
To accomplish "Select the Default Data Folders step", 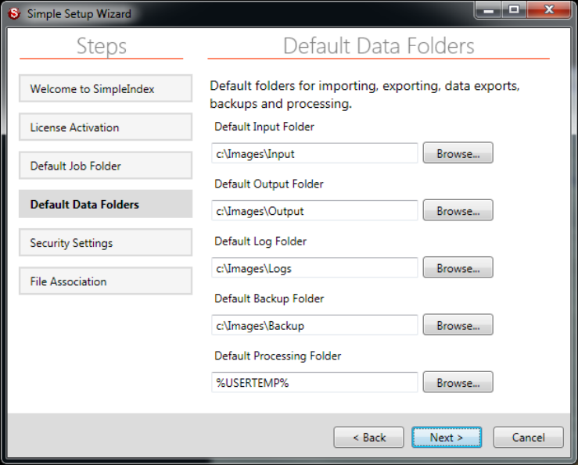I will (x=105, y=205).
